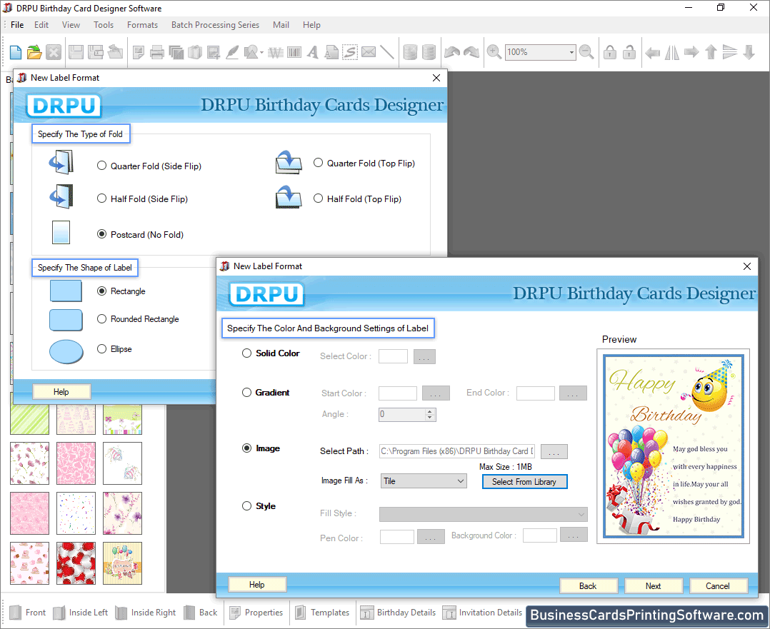770x629 pixels.
Task: Choose the Gradient background option
Action: point(246,393)
